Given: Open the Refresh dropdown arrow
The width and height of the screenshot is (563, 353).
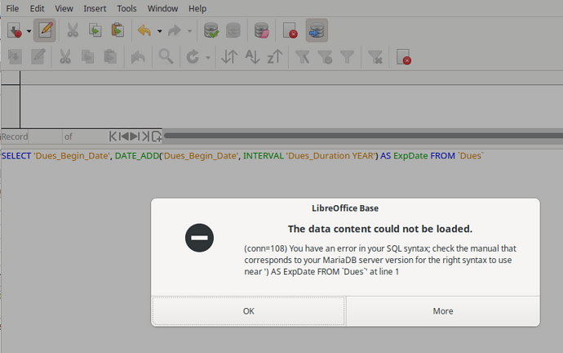Looking at the screenshot, I should click(208, 57).
